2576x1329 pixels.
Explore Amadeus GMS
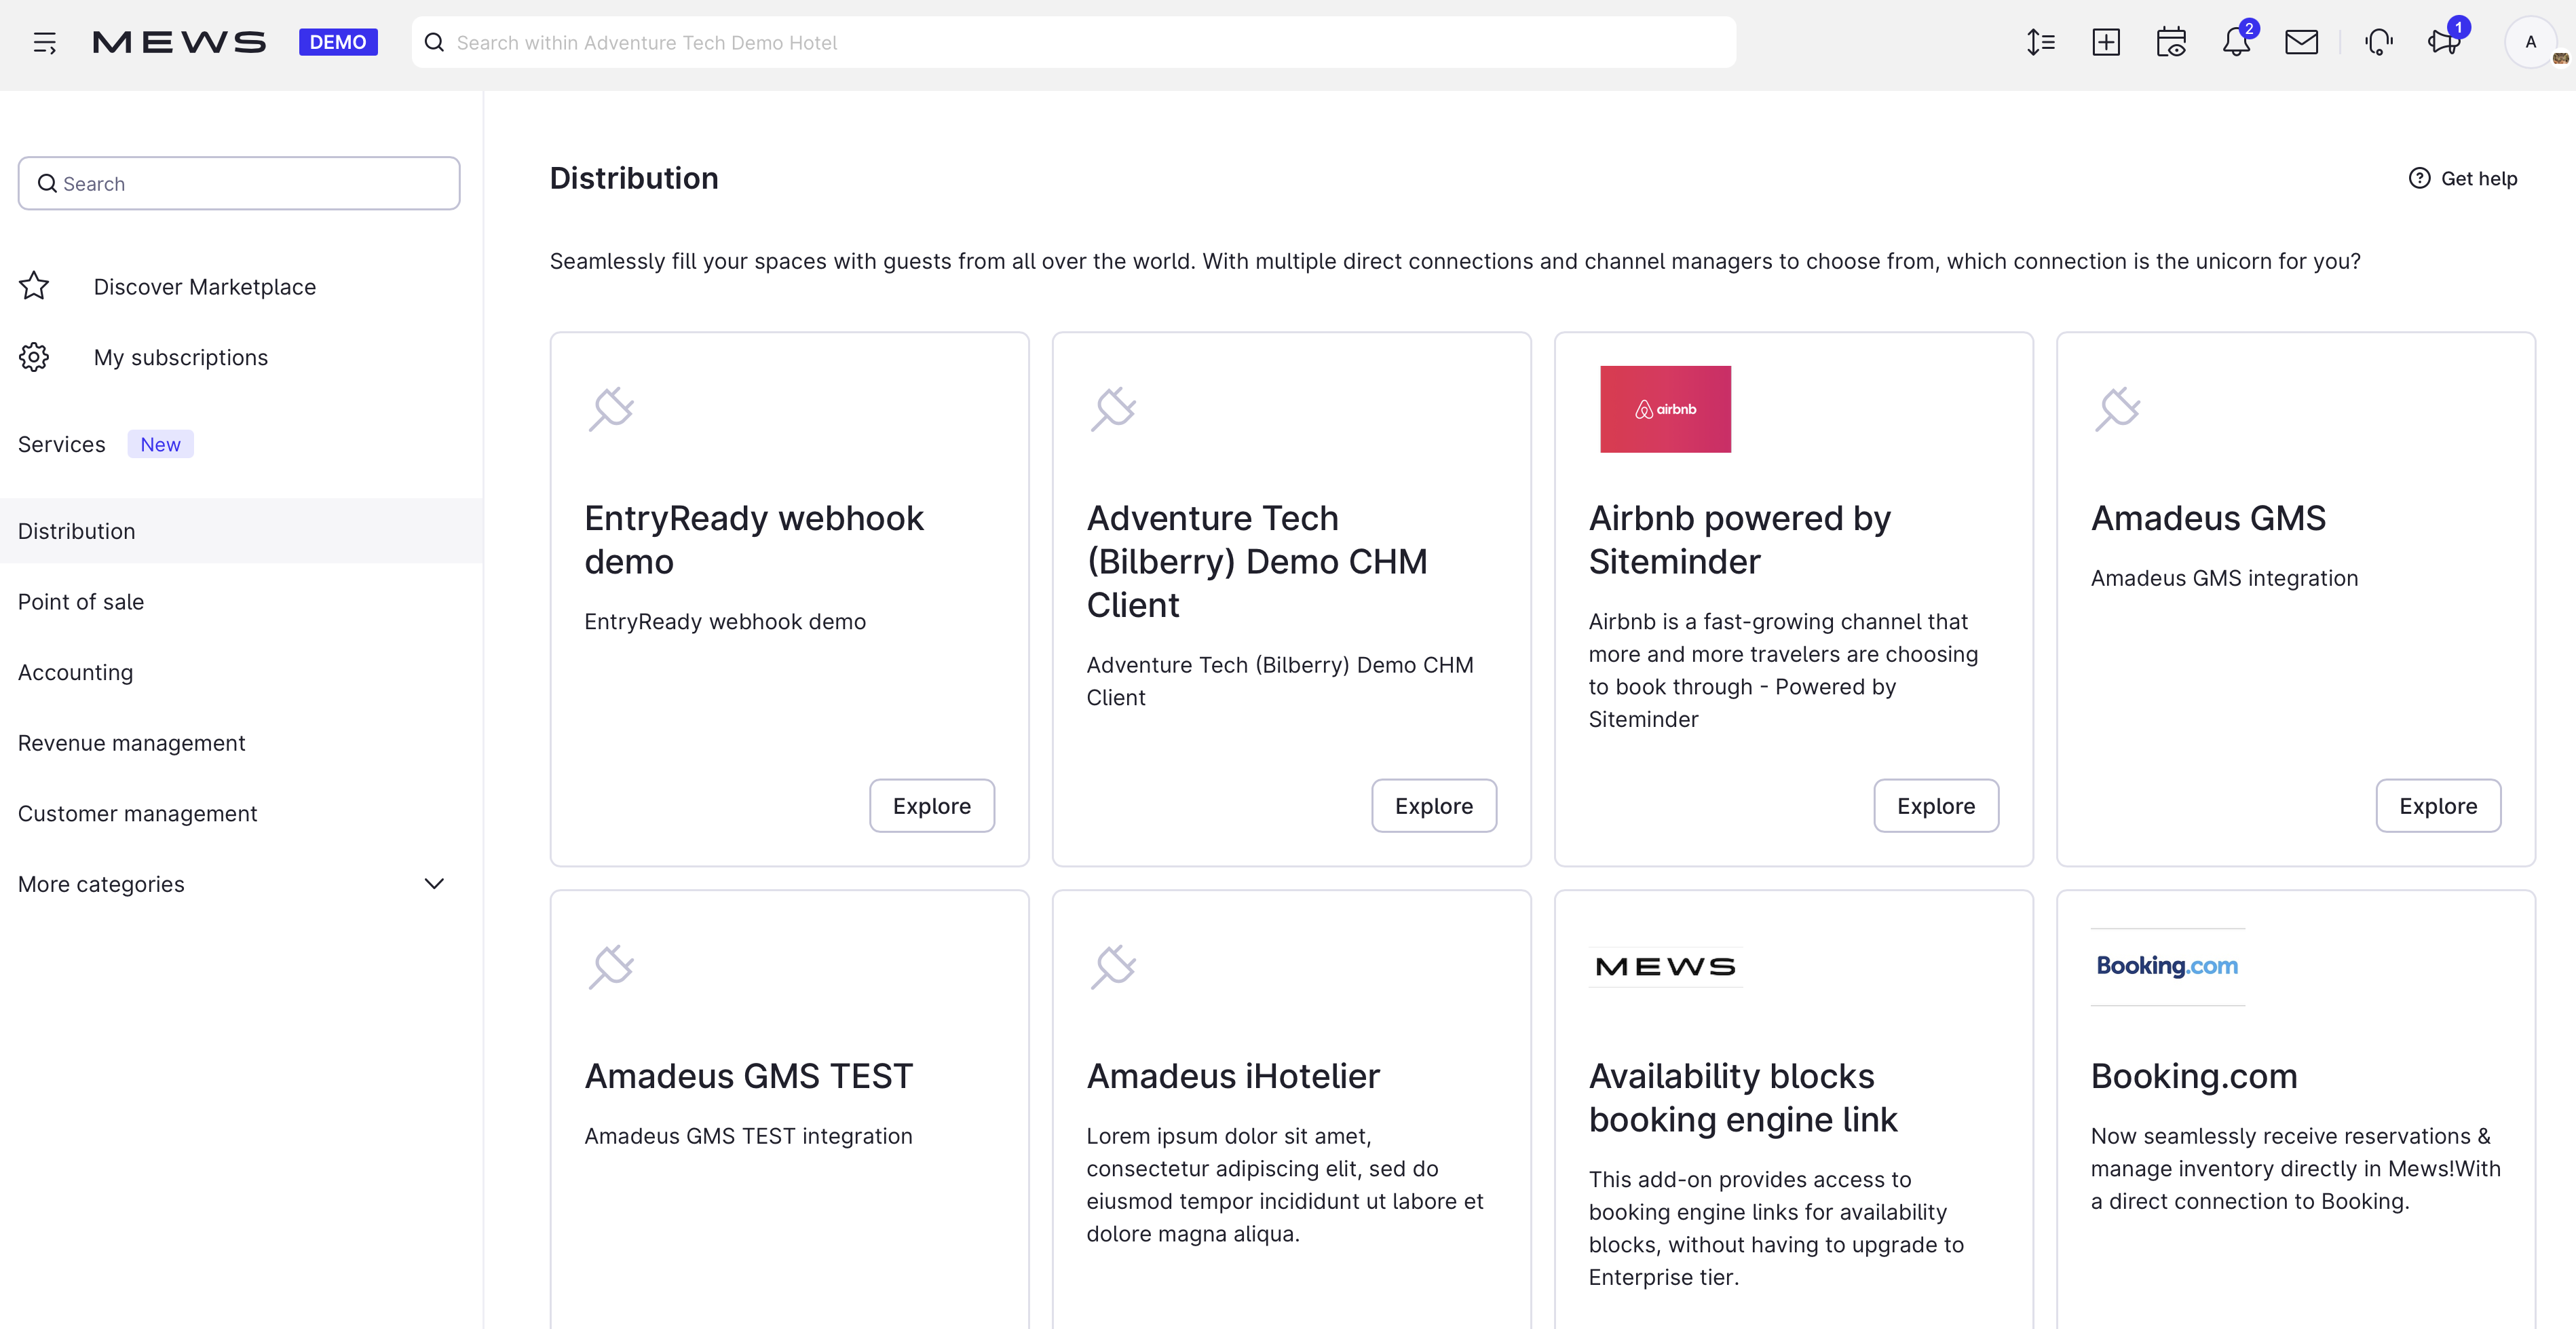(2438, 805)
